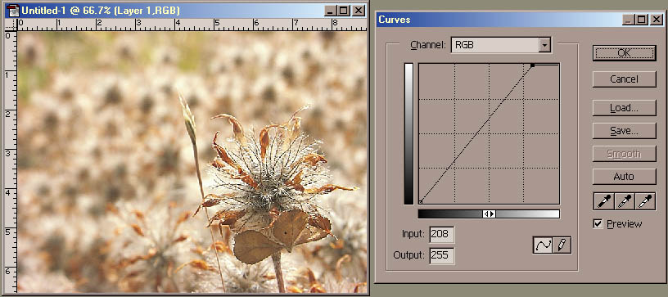Click the Untitled-1 @ 66.7% title text
The width and height of the screenshot is (668, 297).
click(101, 10)
